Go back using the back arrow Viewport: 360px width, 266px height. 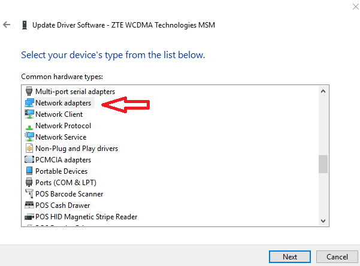tap(7, 25)
